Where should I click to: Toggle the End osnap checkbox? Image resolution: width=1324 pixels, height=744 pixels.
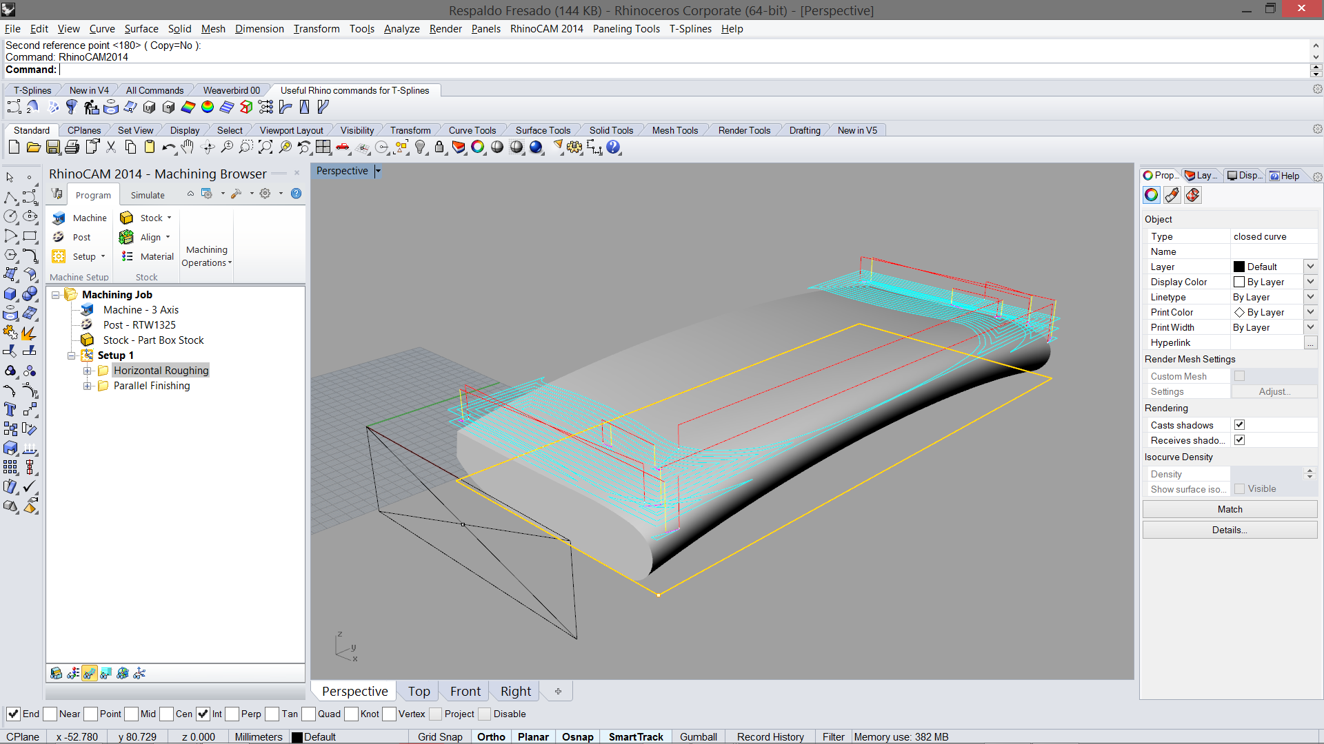click(x=13, y=714)
